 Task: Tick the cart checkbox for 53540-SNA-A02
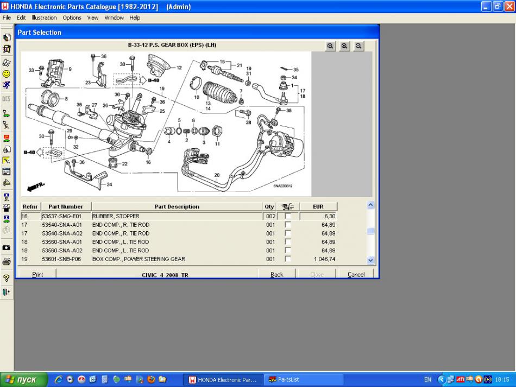pyautogui.click(x=288, y=233)
